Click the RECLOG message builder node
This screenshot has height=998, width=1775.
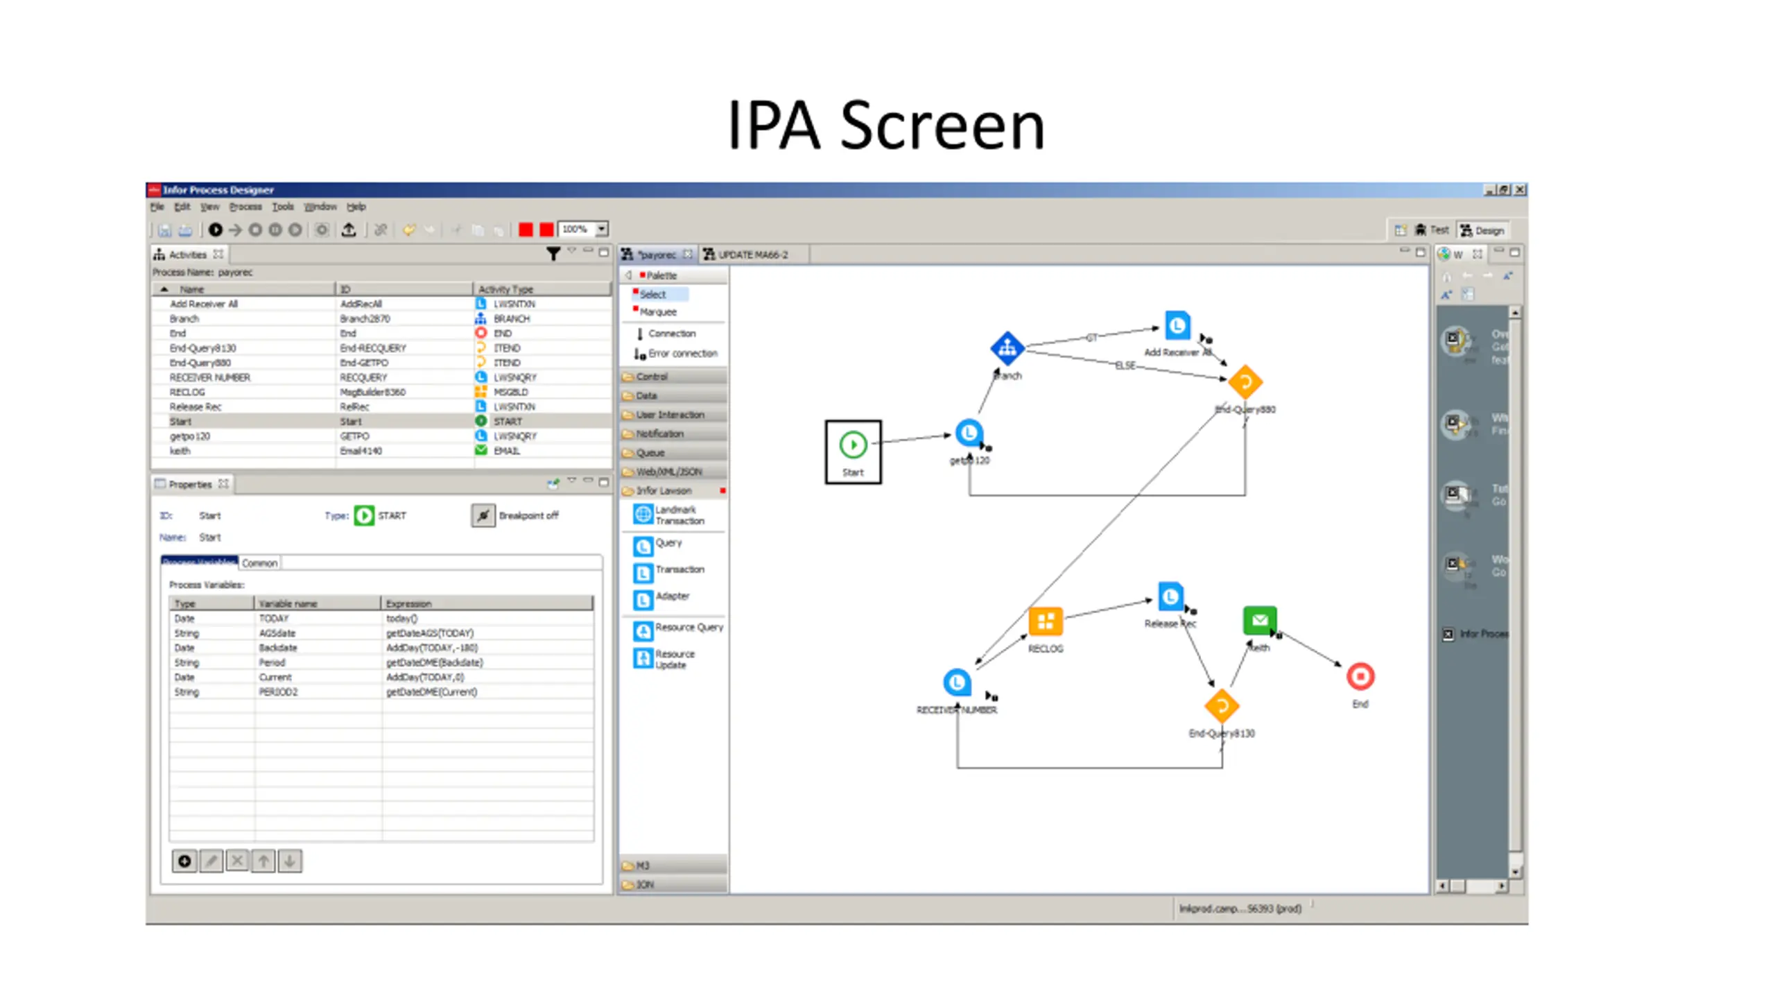[1045, 621]
